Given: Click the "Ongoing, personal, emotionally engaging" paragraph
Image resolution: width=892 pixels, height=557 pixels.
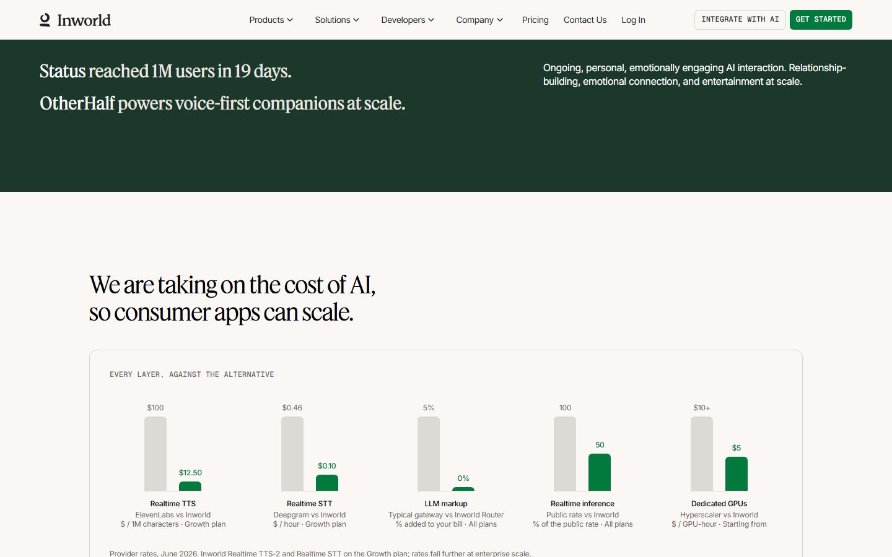Looking at the screenshot, I should 694,74.
